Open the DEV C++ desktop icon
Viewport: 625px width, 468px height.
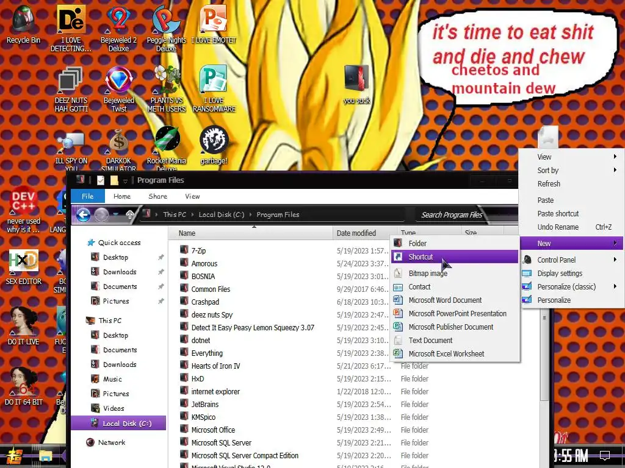pyautogui.click(x=23, y=210)
